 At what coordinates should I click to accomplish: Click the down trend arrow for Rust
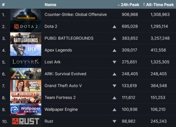114,121
